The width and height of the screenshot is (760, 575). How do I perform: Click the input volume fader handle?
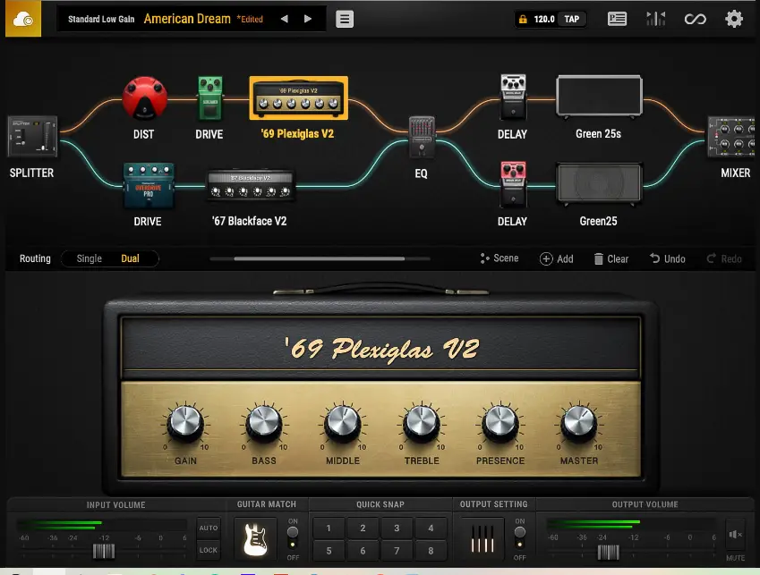[x=104, y=551]
